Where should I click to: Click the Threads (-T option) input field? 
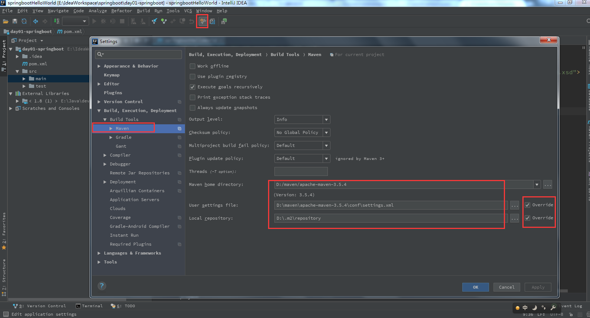pos(301,171)
